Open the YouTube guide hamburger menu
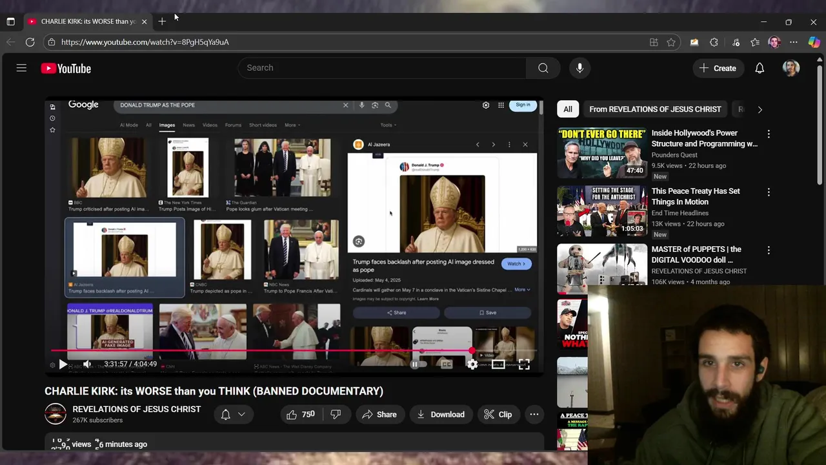 coord(21,68)
